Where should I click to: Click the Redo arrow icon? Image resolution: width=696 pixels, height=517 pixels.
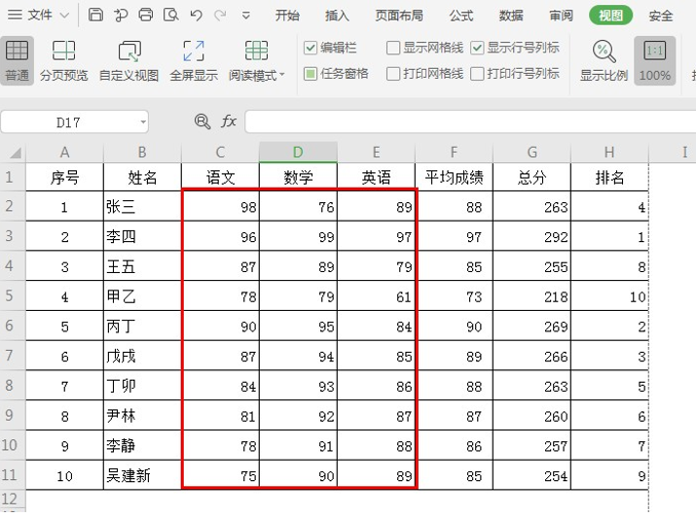tap(220, 16)
